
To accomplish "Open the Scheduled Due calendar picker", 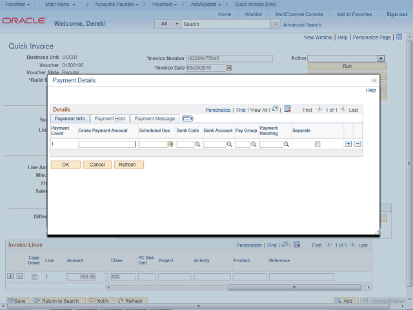I will [x=171, y=145].
